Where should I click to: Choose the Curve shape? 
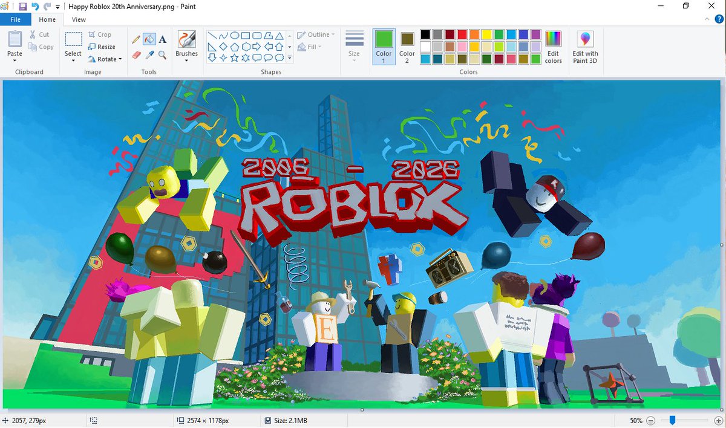[x=224, y=35]
